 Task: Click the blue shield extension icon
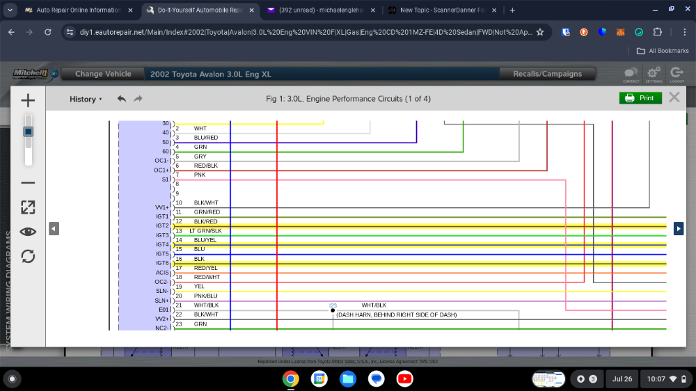pos(602,32)
